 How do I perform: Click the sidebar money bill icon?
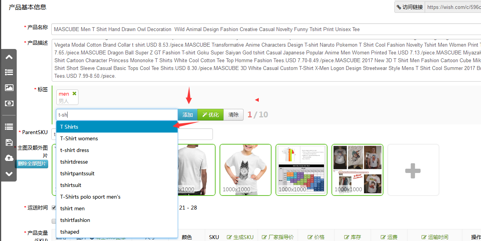(x=9, y=103)
